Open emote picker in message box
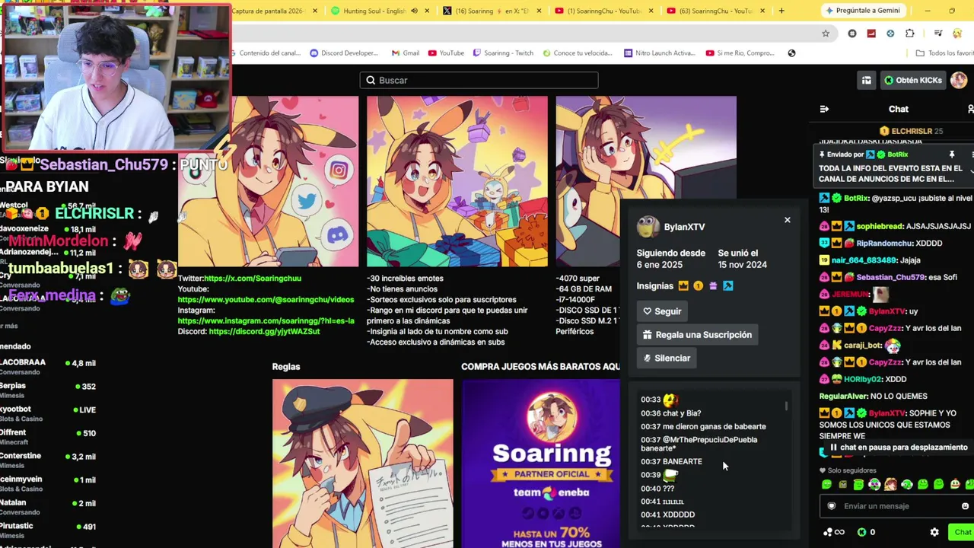 coord(965,506)
